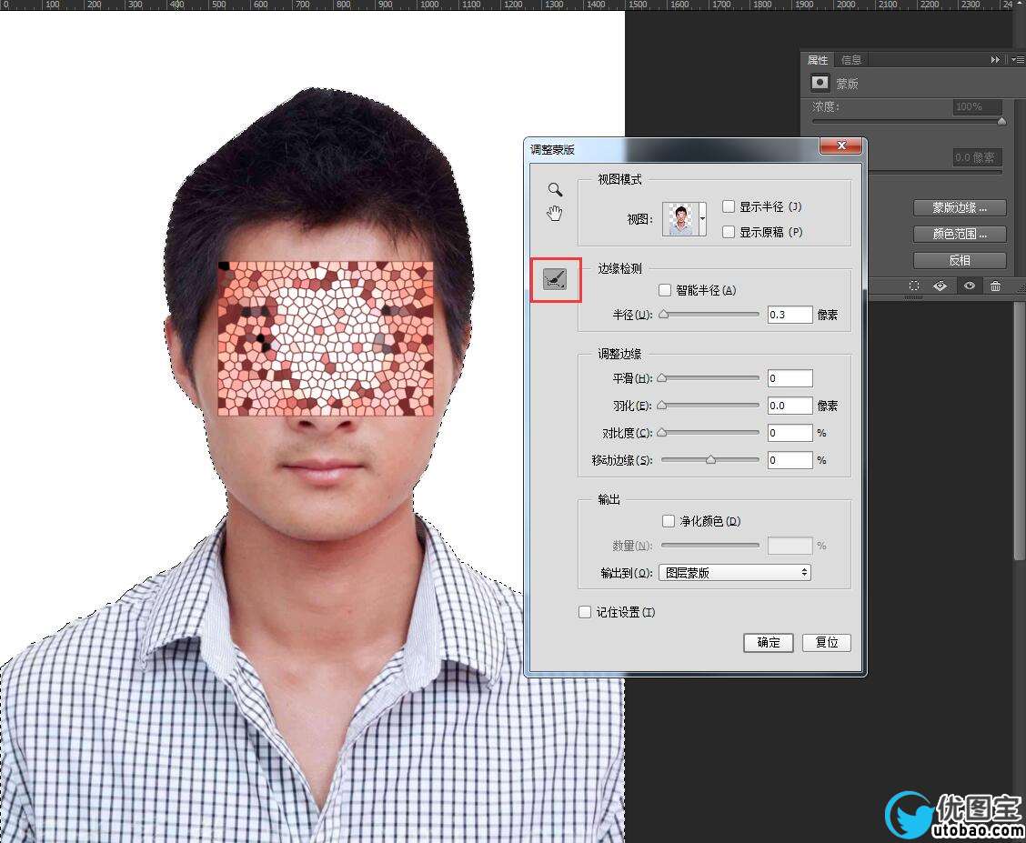This screenshot has height=843, width=1026.
Task: Click the 颜色范围... button
Action: (960, 234)
